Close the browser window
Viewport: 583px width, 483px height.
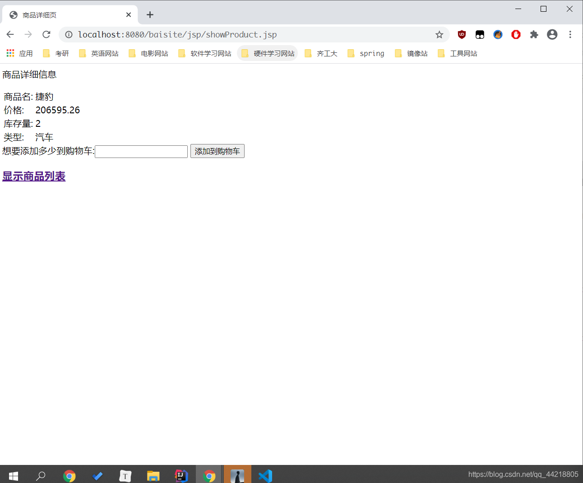coord(569,9)
